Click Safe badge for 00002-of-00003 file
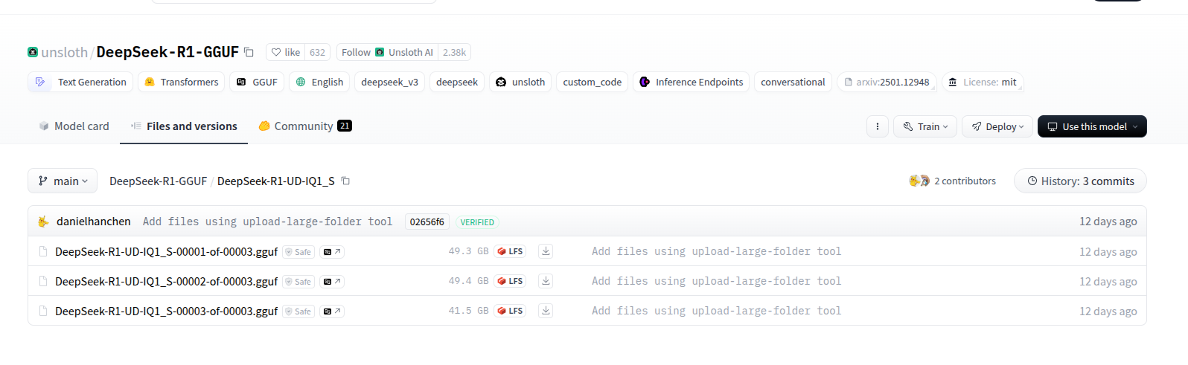This screenshot has width=1188, height=365. 298,282
